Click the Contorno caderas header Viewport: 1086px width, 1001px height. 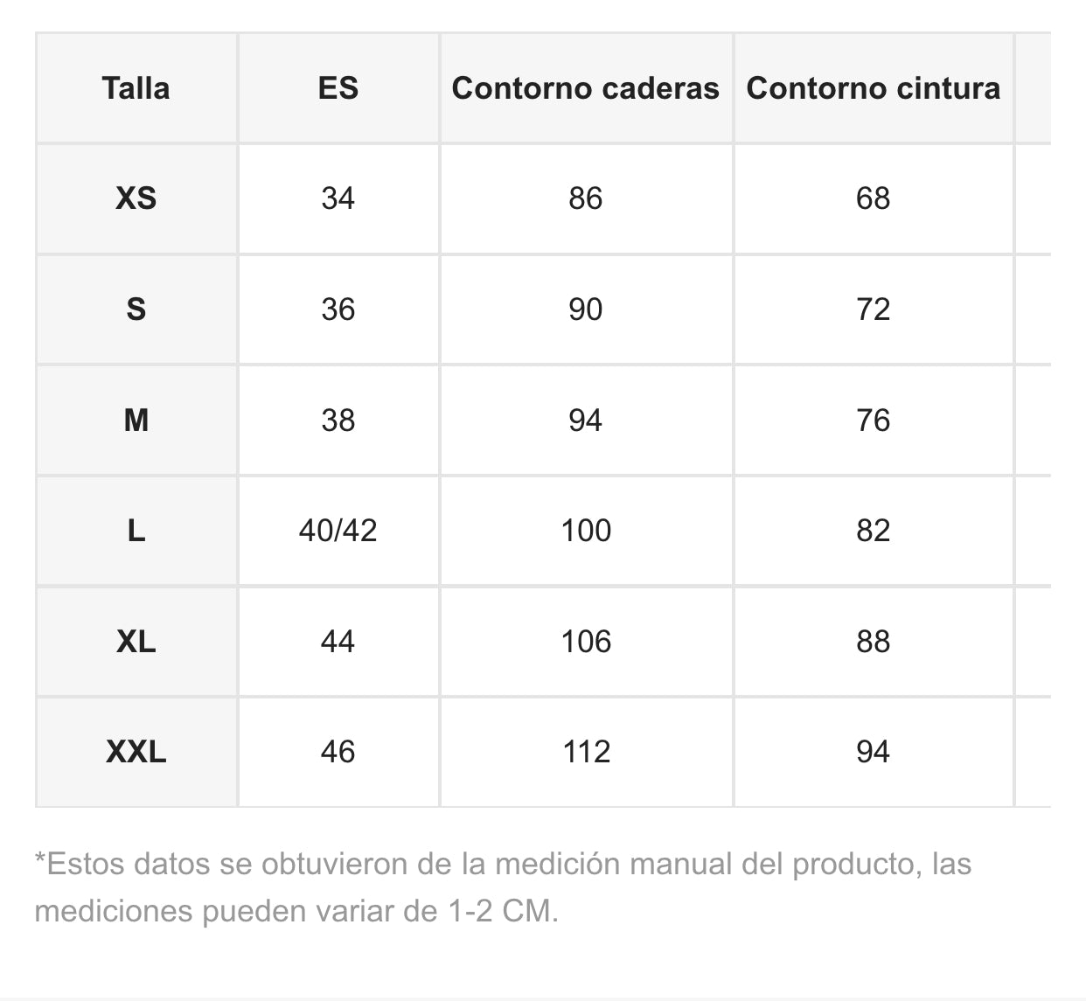[x=586, y=88]
